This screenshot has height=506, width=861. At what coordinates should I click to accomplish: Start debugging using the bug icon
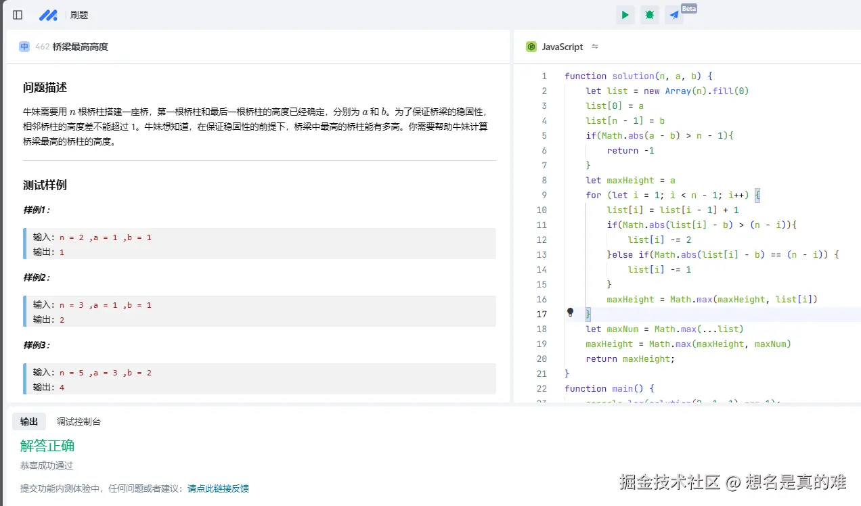pyautogui.click(x=649, y=14)
